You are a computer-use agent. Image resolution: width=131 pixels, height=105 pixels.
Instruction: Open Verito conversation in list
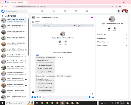coord(14,67)
